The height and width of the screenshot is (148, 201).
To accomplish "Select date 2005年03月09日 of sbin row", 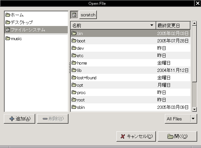I will (x=173, y=107).
